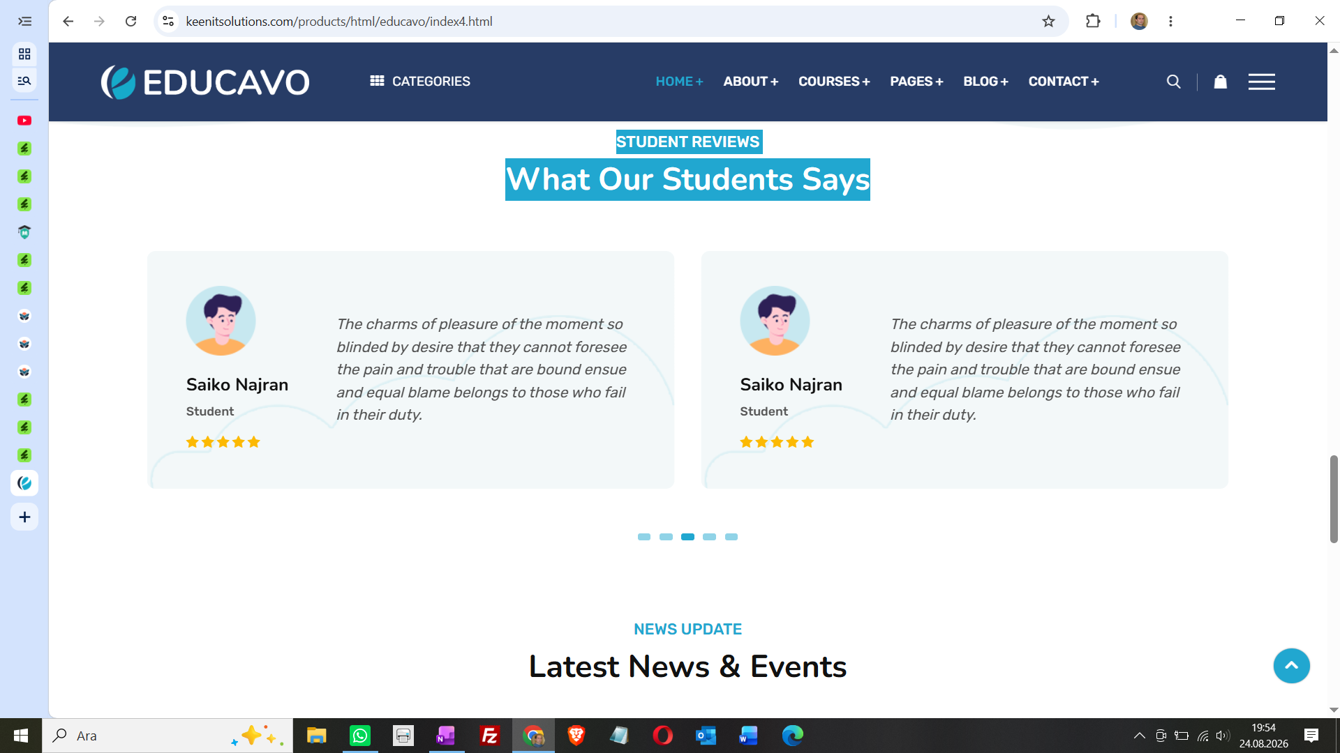Click the right card Saiko Najran avatar

775,321
